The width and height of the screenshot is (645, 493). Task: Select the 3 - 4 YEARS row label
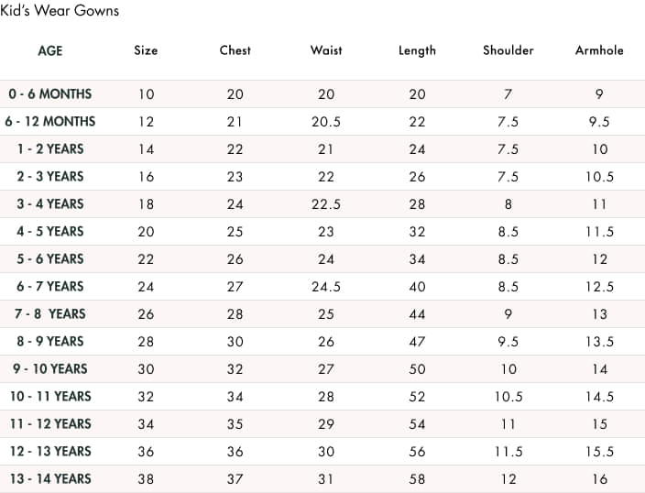tap(50, 203)
